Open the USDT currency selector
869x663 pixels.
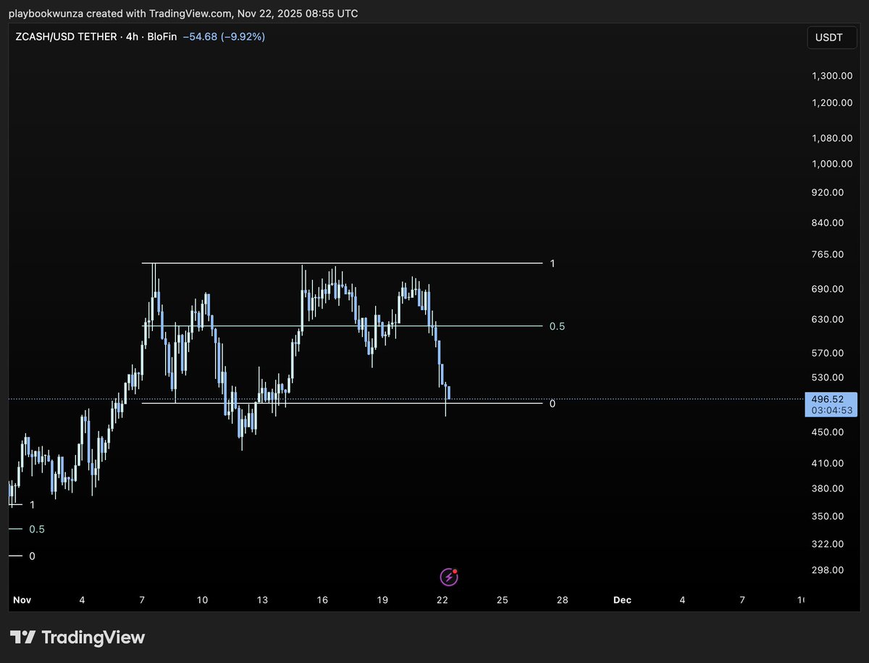[x=831, y=37]
